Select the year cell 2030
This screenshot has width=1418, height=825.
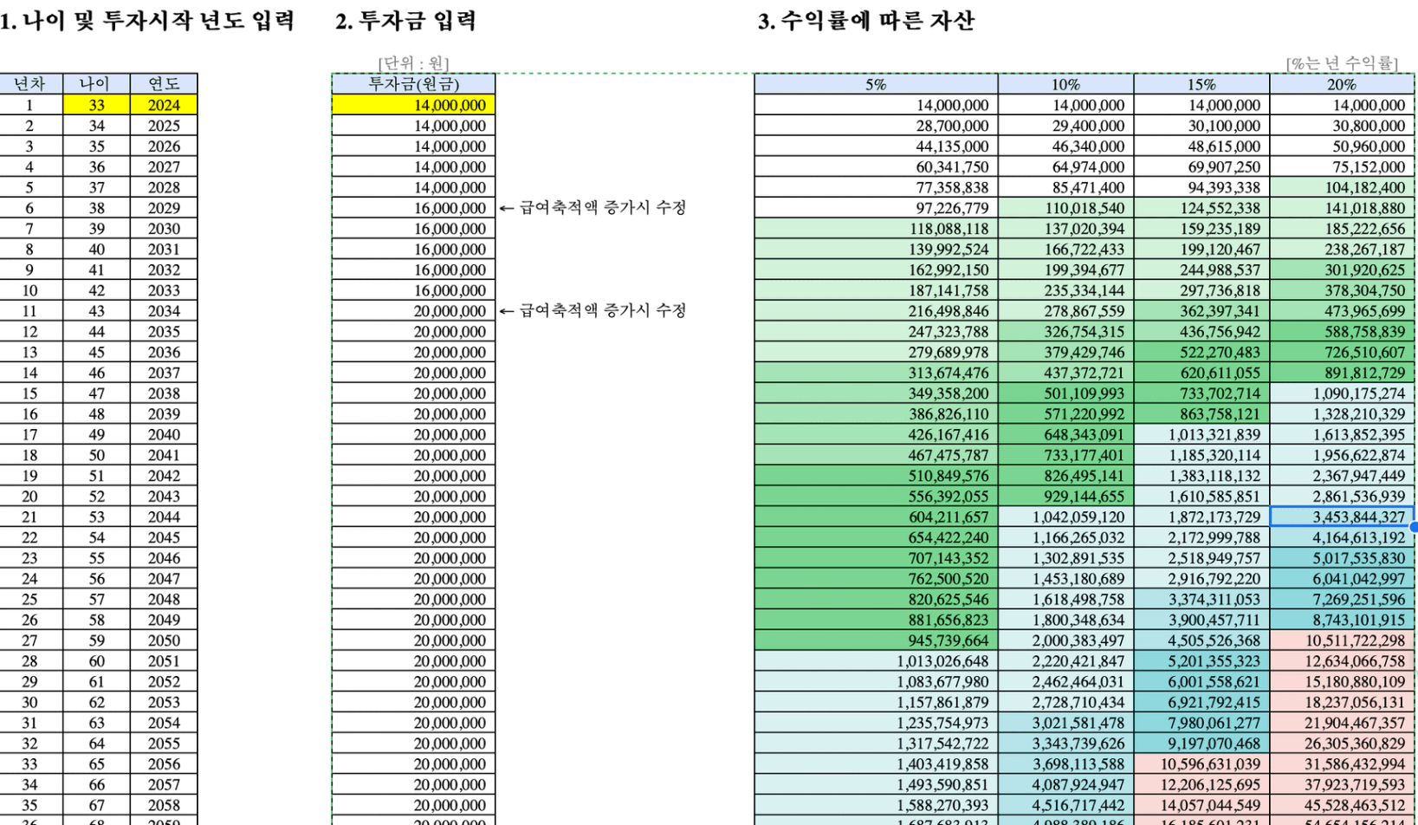pyautogui.click(x=164, y=229)
